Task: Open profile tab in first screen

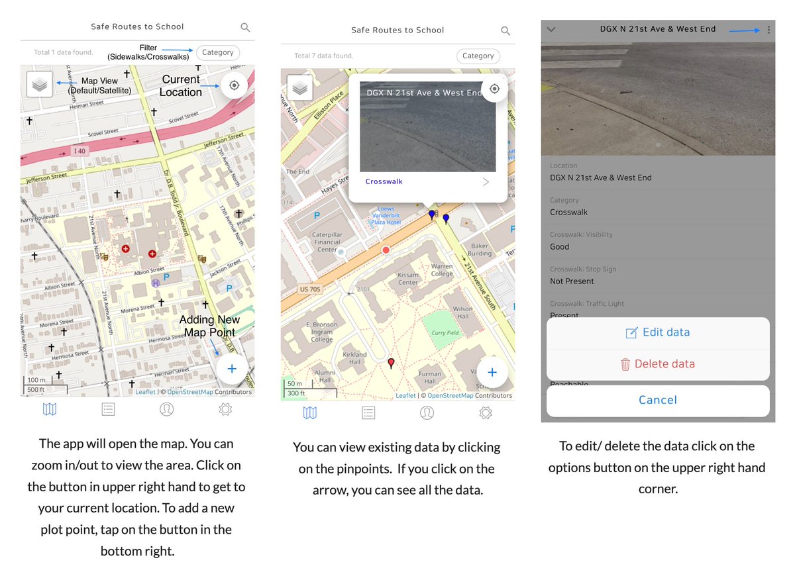Action: click(x=167, y=409)
